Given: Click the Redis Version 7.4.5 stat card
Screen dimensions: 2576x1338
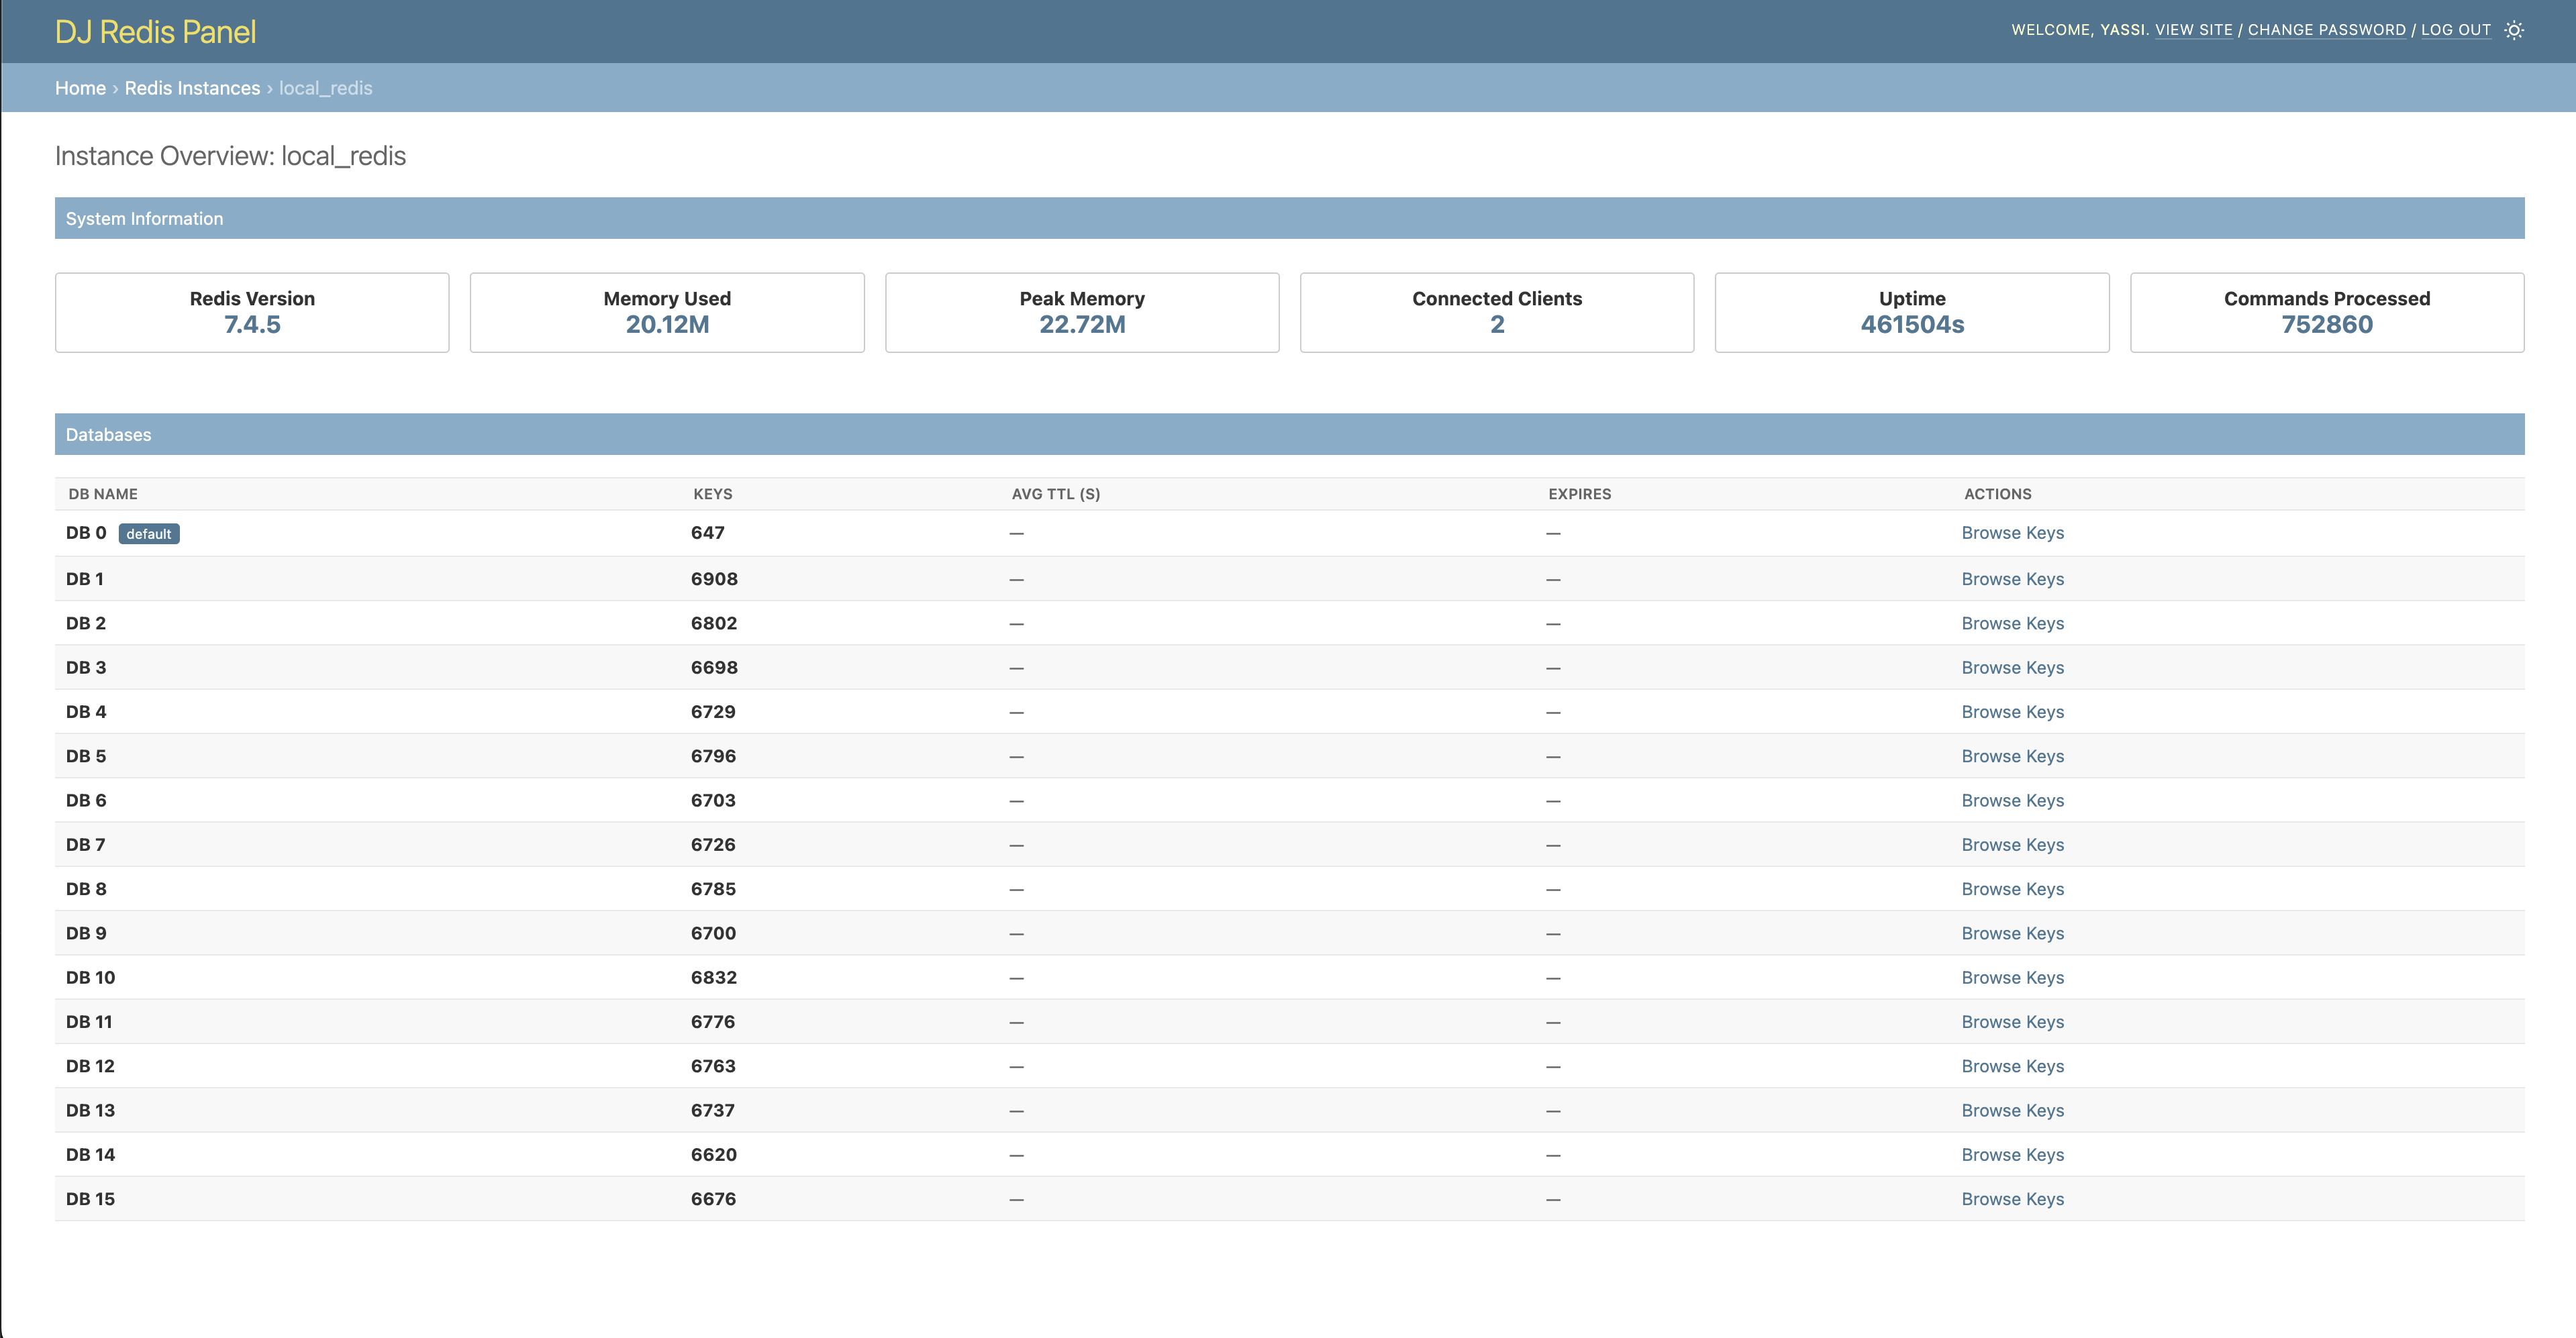Looking at the screenshot, I should (252, 311).
